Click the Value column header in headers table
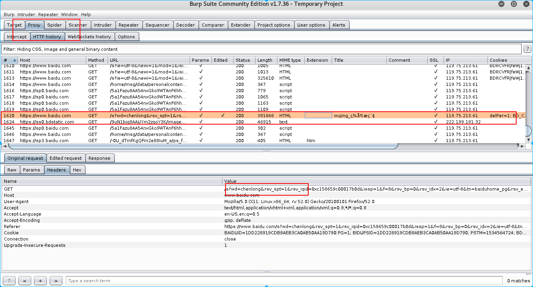 [x=377, y=181]
